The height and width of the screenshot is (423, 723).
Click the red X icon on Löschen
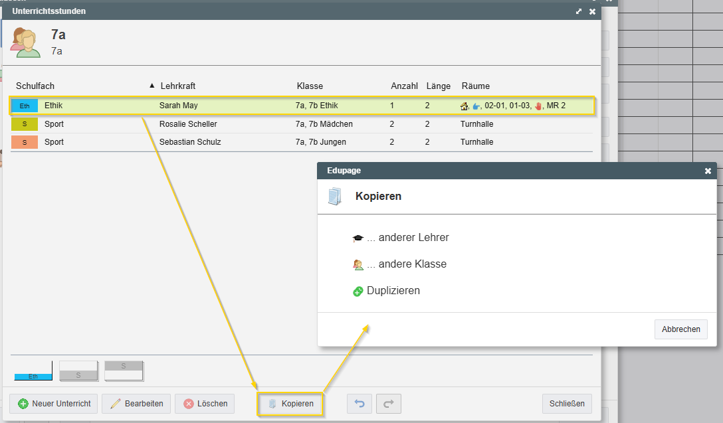click(x=189, y=404)
